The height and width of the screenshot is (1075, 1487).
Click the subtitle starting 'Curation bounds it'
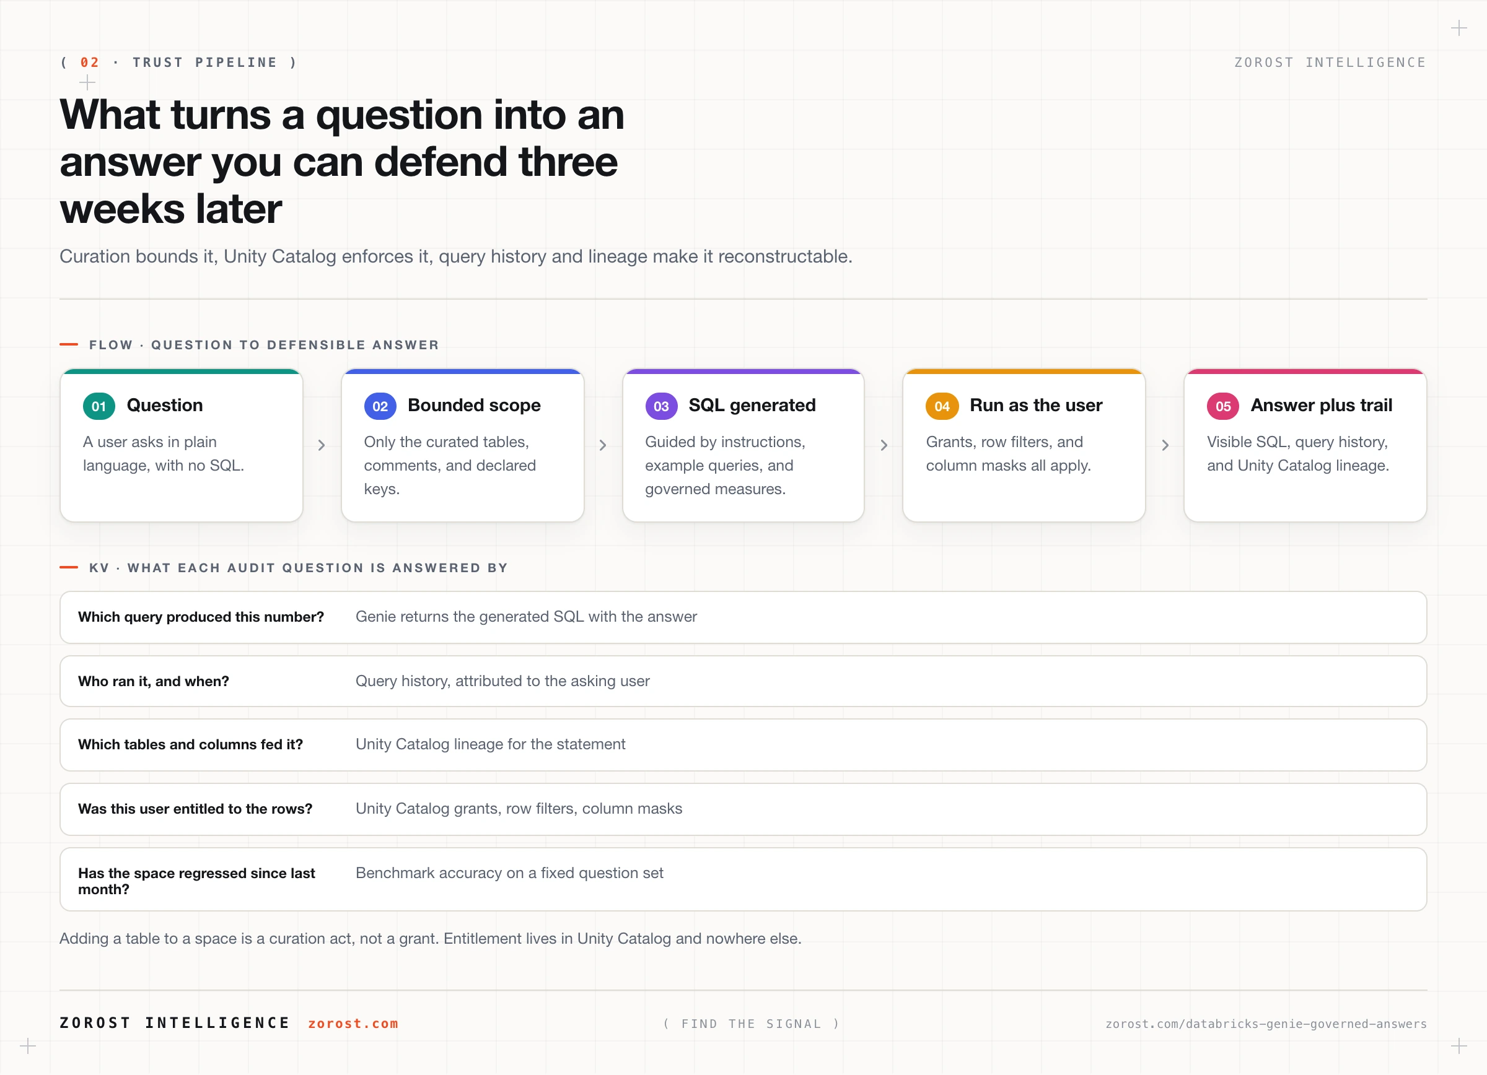click(x=457, y=256)
